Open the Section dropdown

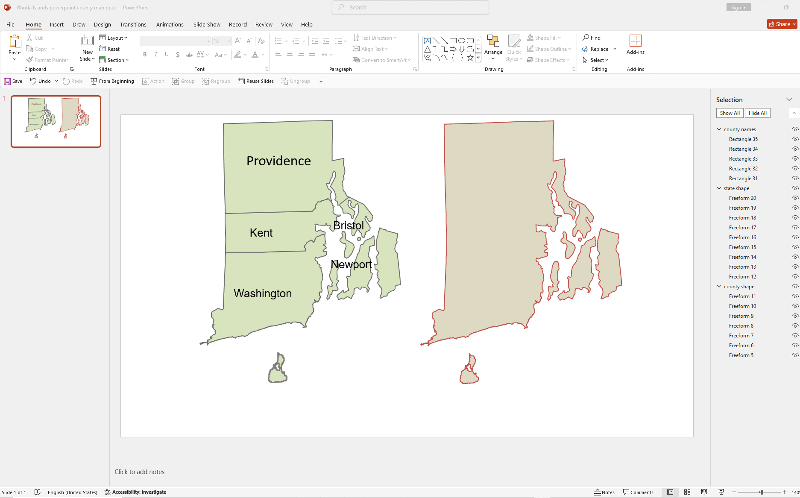[x=114, y=60]
